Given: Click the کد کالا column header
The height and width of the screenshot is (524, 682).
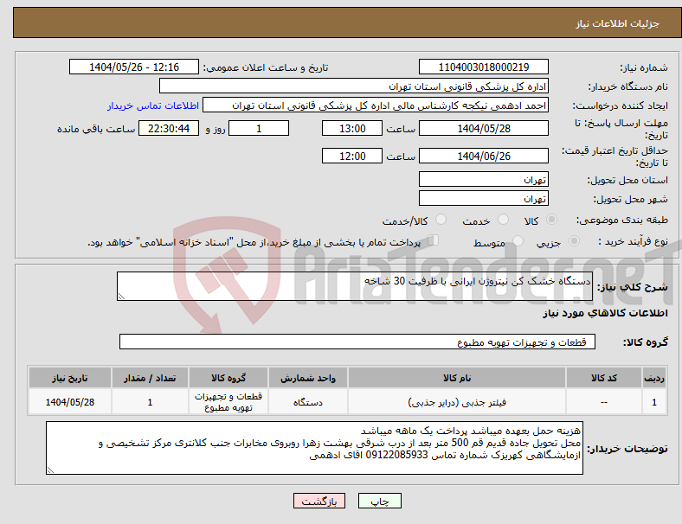Looking at the screenshot, I should click(604, 378).
